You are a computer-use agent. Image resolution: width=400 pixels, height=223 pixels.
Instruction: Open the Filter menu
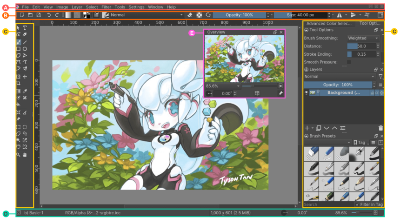click(106, 7)
